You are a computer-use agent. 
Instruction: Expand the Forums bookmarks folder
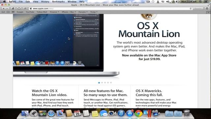coord(83,12)
